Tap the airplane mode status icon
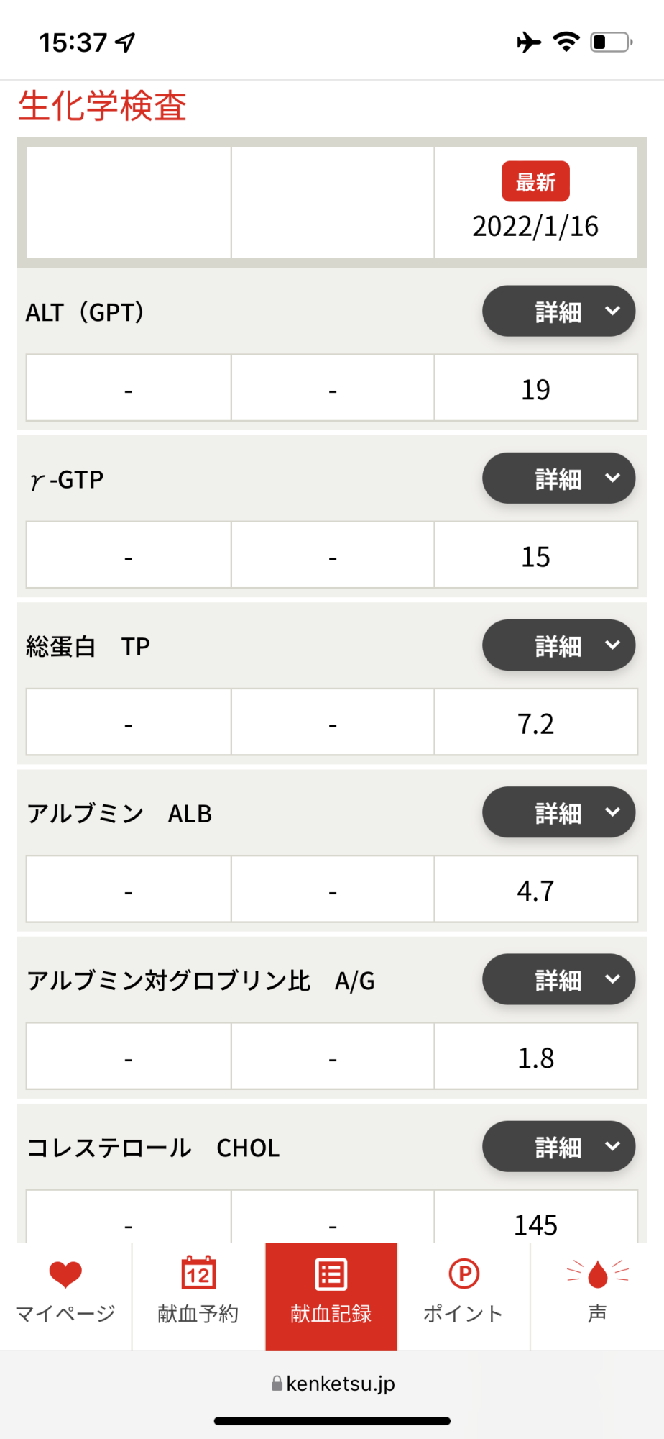The height and width of the screenshot is (1439, 664). pyautogui.click(x=529, y=42)
